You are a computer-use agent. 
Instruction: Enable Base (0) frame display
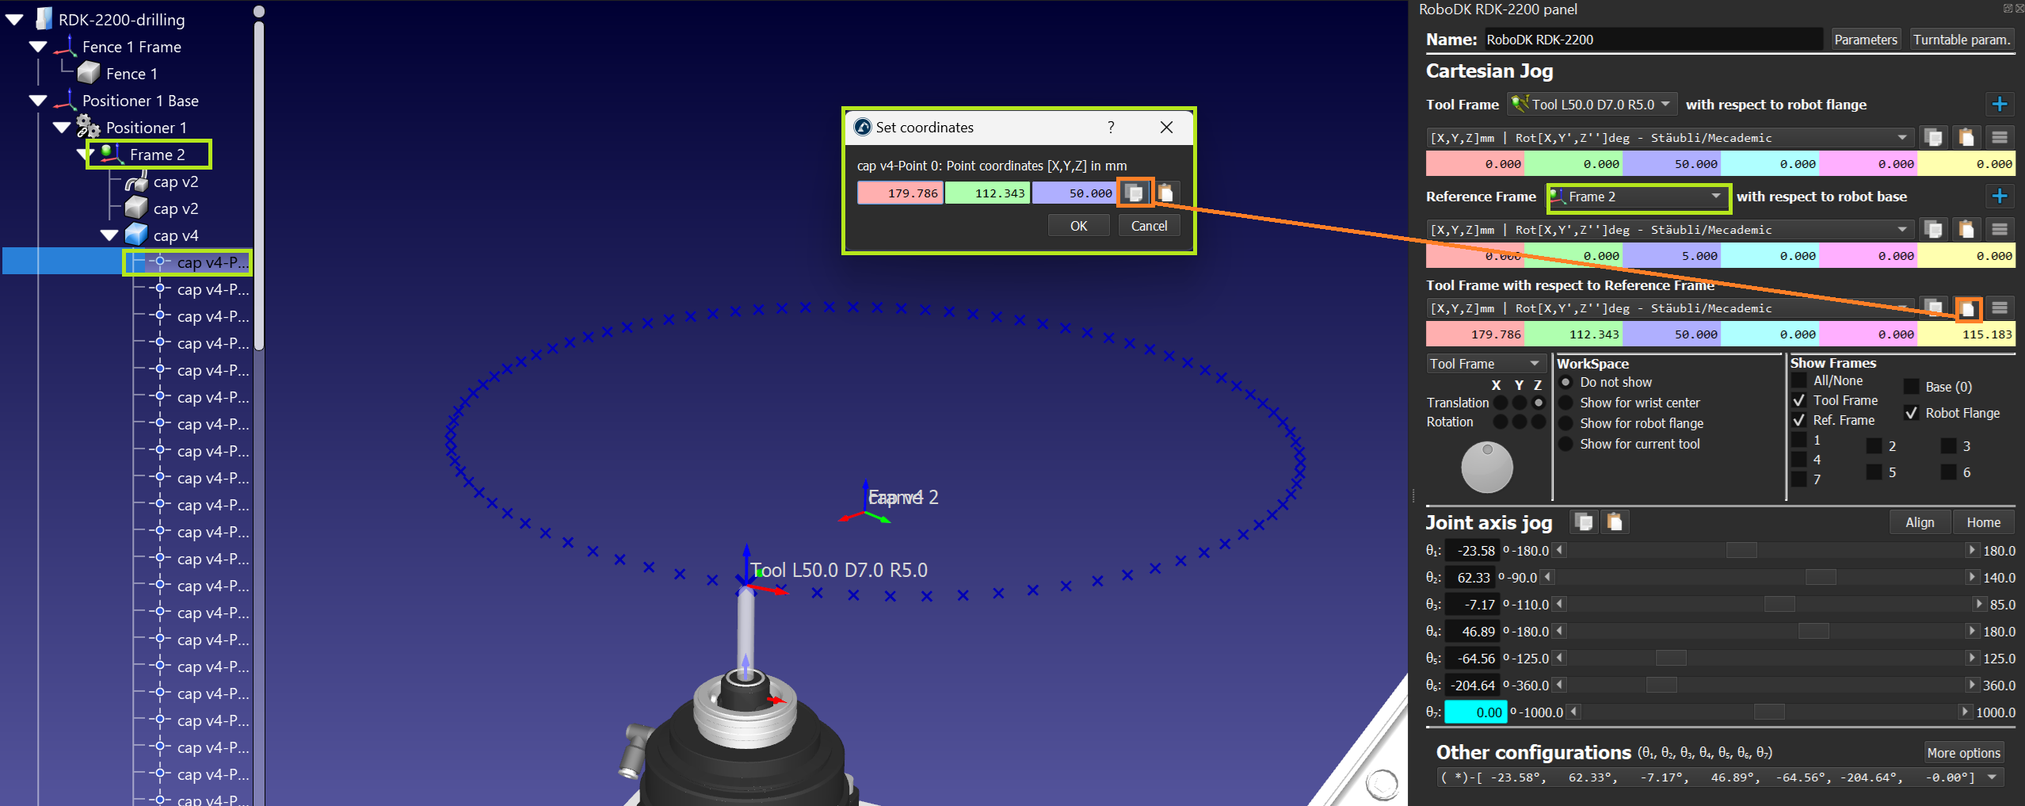(1912, 387)
